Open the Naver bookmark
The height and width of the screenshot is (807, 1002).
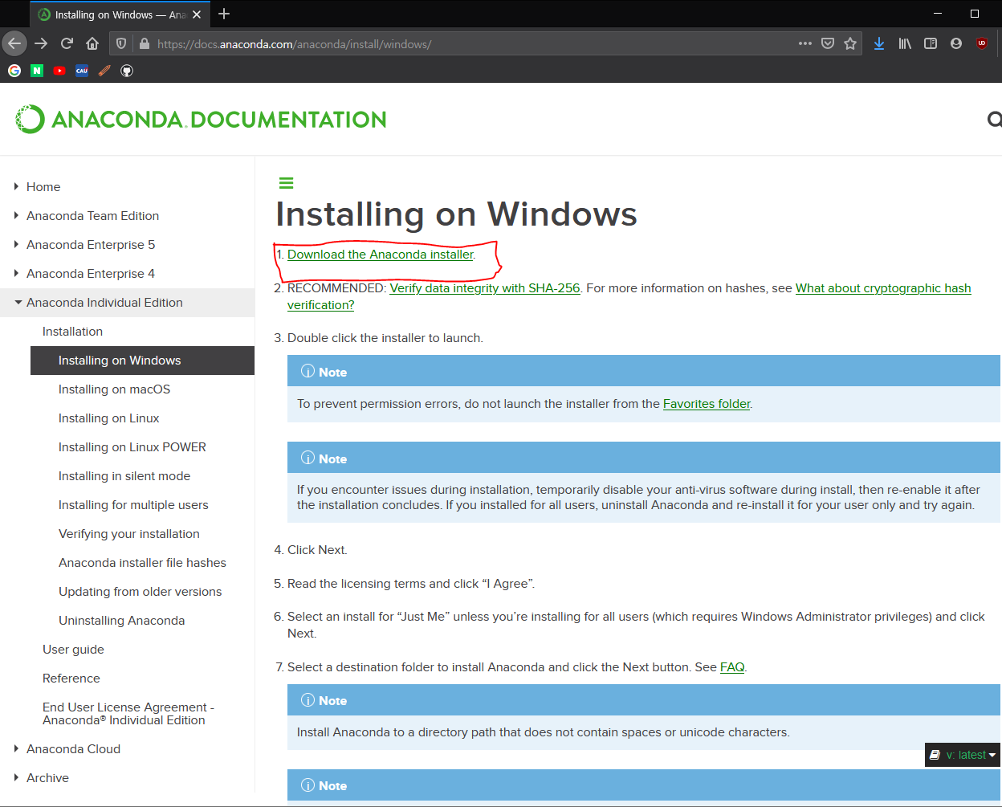(37, 71)
